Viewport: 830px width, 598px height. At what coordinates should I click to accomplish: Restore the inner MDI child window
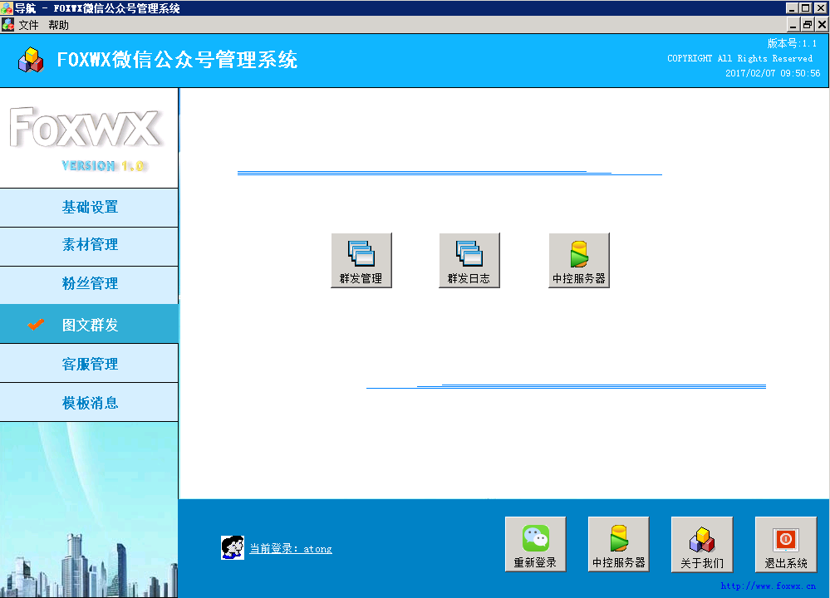pos(808,24)
